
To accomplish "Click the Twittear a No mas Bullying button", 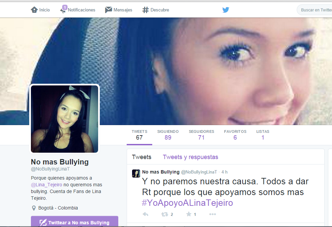I will (x=75, y=222).
